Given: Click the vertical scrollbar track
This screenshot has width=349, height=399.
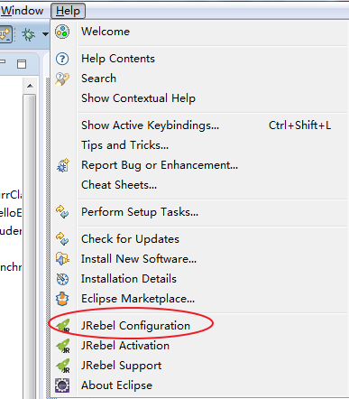Looking at the screenshot, I should pyautogui.click(x=30, y=246).
